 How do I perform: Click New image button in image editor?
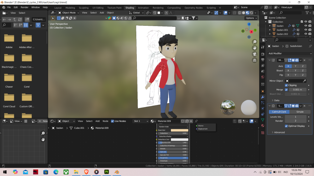(x=43, y=121)
